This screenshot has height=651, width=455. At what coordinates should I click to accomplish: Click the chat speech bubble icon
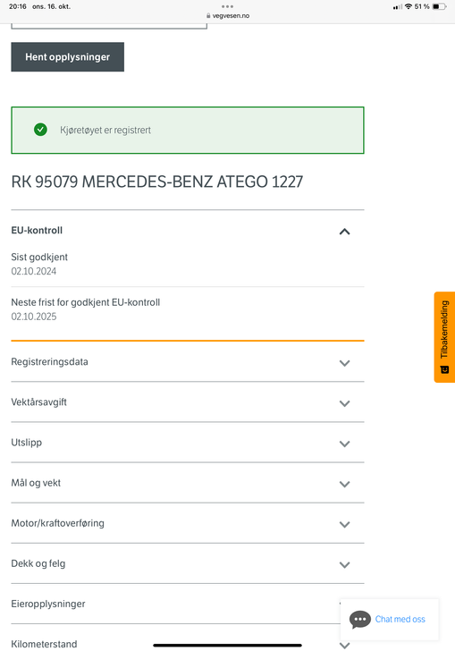(360, 620)
